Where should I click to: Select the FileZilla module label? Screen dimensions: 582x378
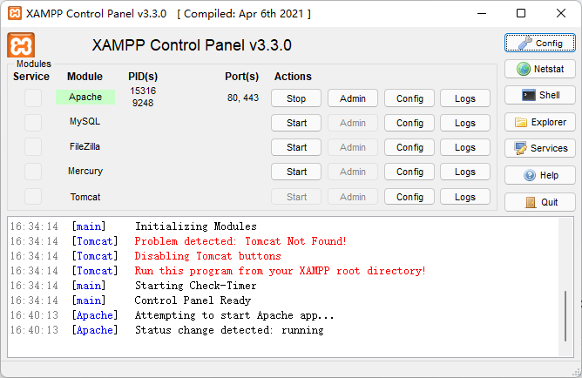85,146
